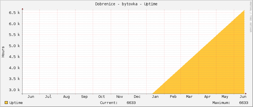Image resolution: width=253 pixels, height=107 pixels.
Task: Click the 'Maximum:' legend label
Action: (221, 103)
